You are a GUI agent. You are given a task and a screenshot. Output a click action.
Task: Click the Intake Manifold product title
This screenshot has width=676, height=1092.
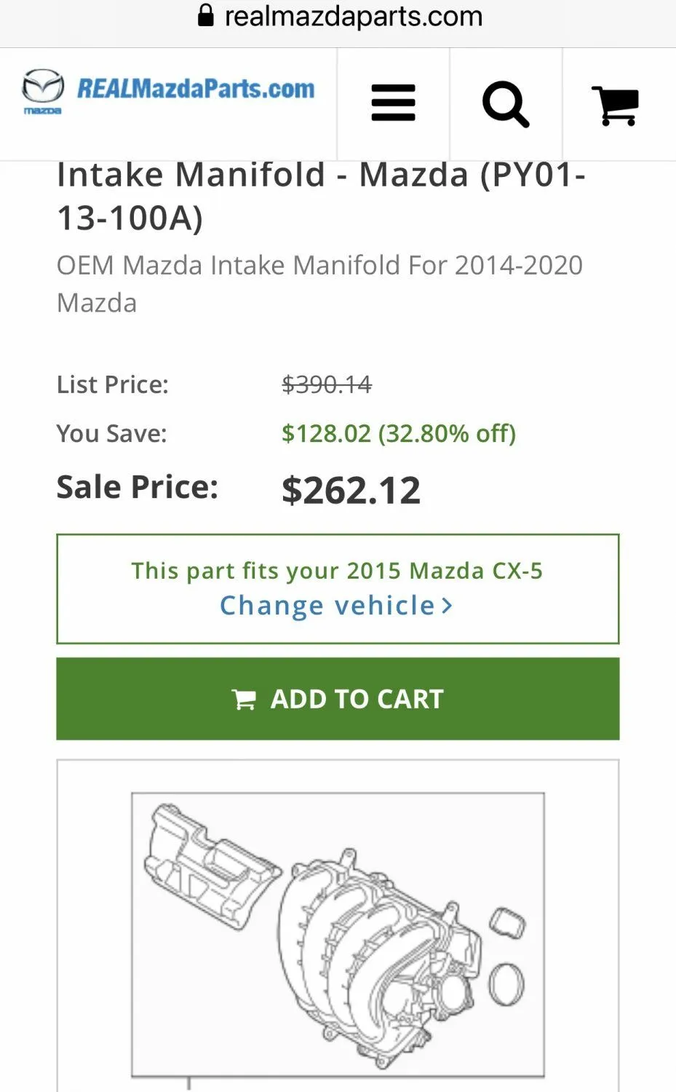[x=320, y=195]
